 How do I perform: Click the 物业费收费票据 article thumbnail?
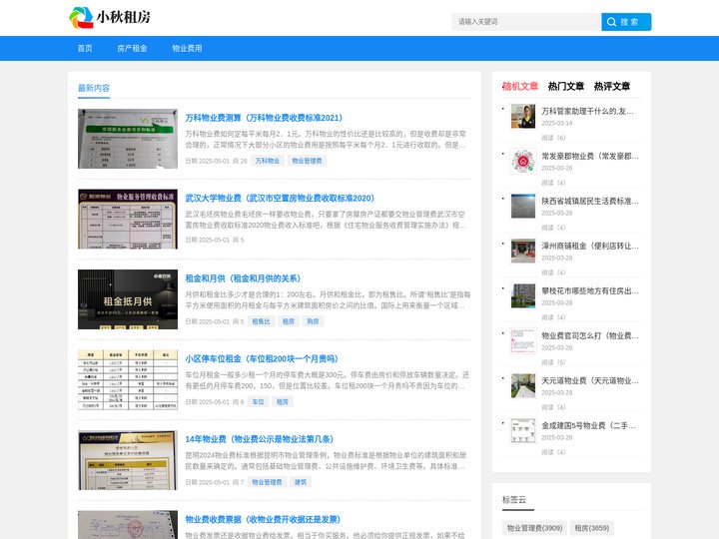[x=128, y=525]
